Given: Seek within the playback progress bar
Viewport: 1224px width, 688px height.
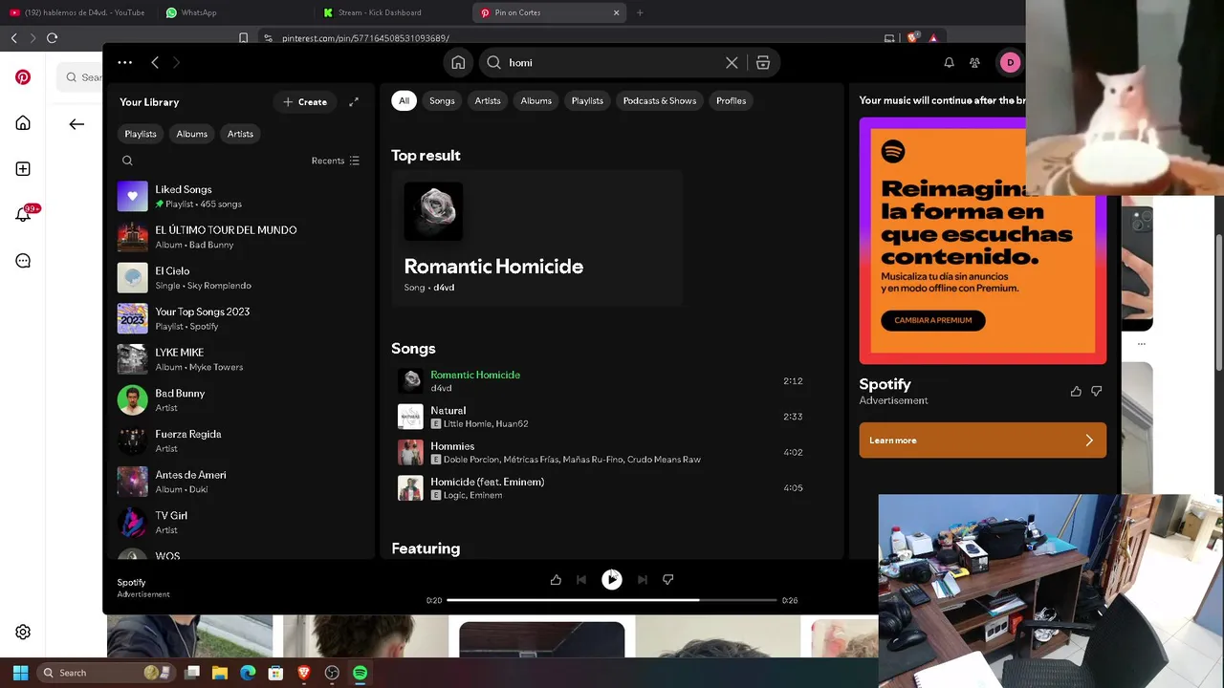Looking at the screenshot, I should (x=612, y=600).
